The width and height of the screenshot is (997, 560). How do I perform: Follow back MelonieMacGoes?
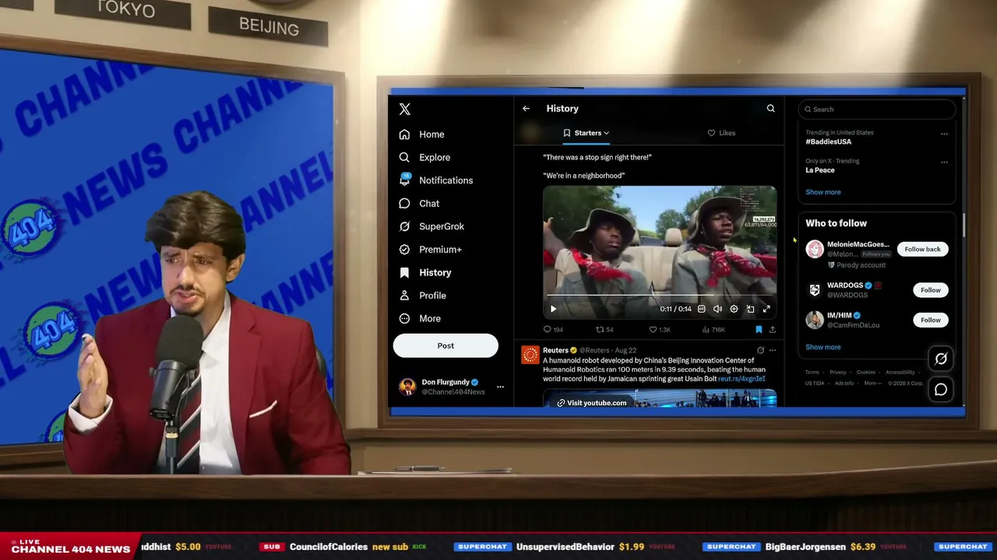[922, 249]
